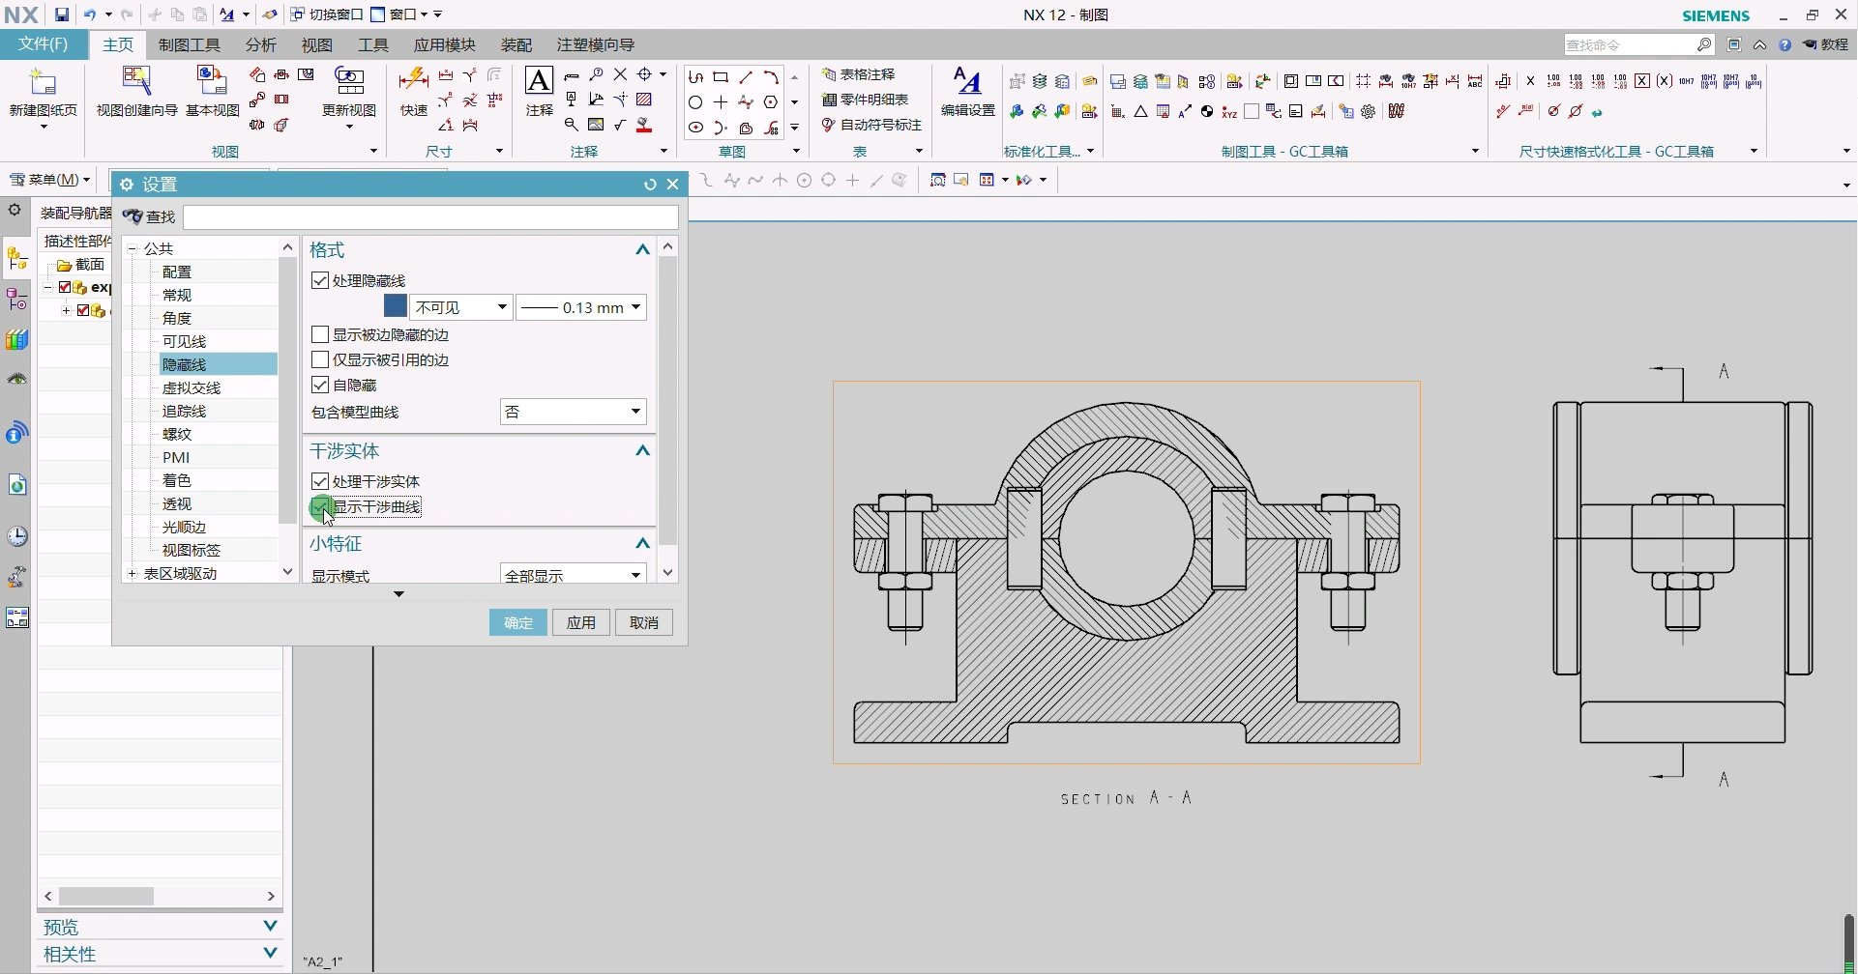Expand the 表区域驱动 tree node
Screen dimensions: 1858x974
(x=133, y=574)
